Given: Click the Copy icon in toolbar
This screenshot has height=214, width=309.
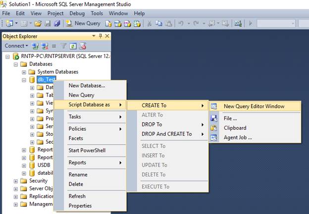Looking at the screenshot, I should point(159,24).
